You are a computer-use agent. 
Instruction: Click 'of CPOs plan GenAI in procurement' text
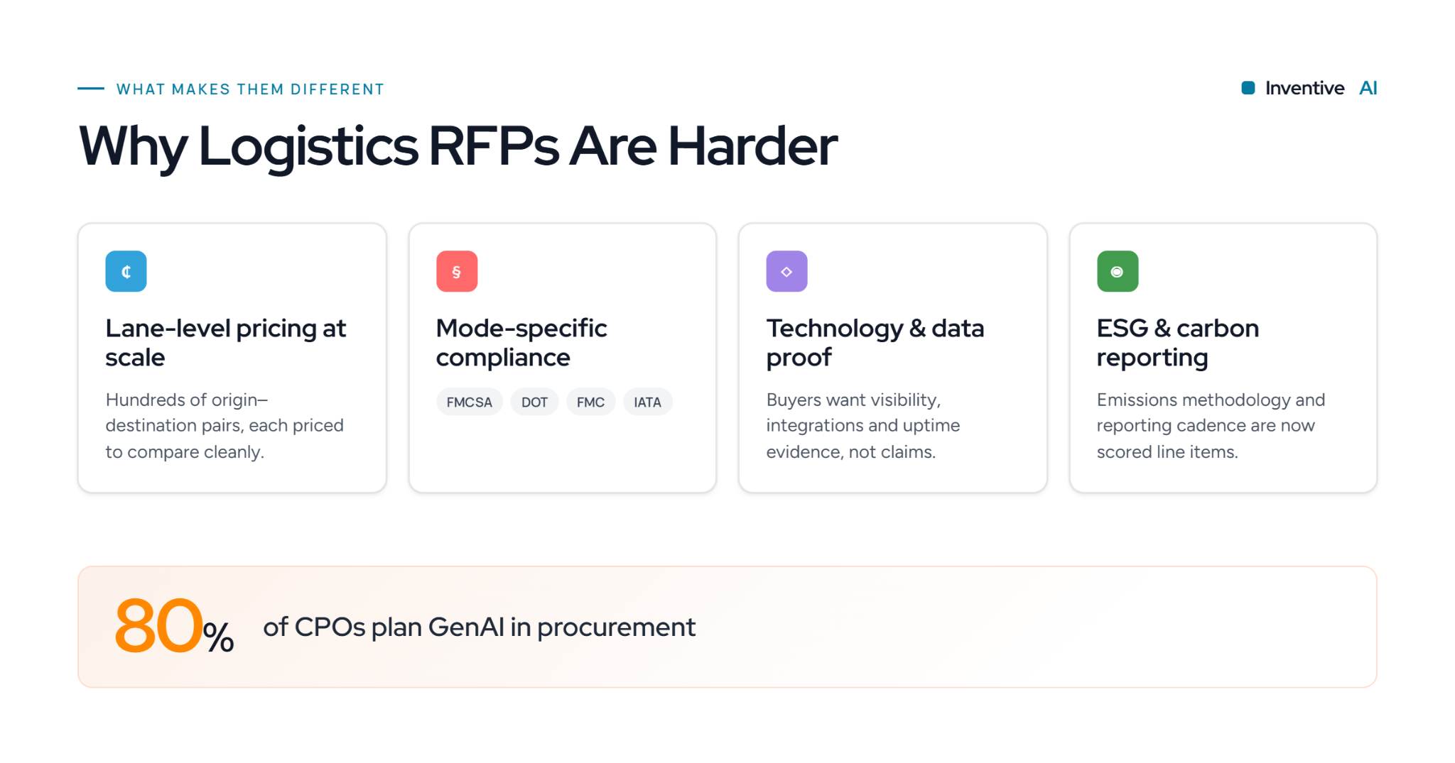(480, 627)
